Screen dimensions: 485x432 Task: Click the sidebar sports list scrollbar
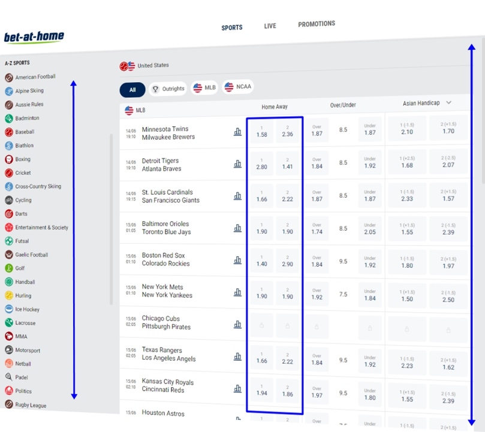click(x=111, y=219)
